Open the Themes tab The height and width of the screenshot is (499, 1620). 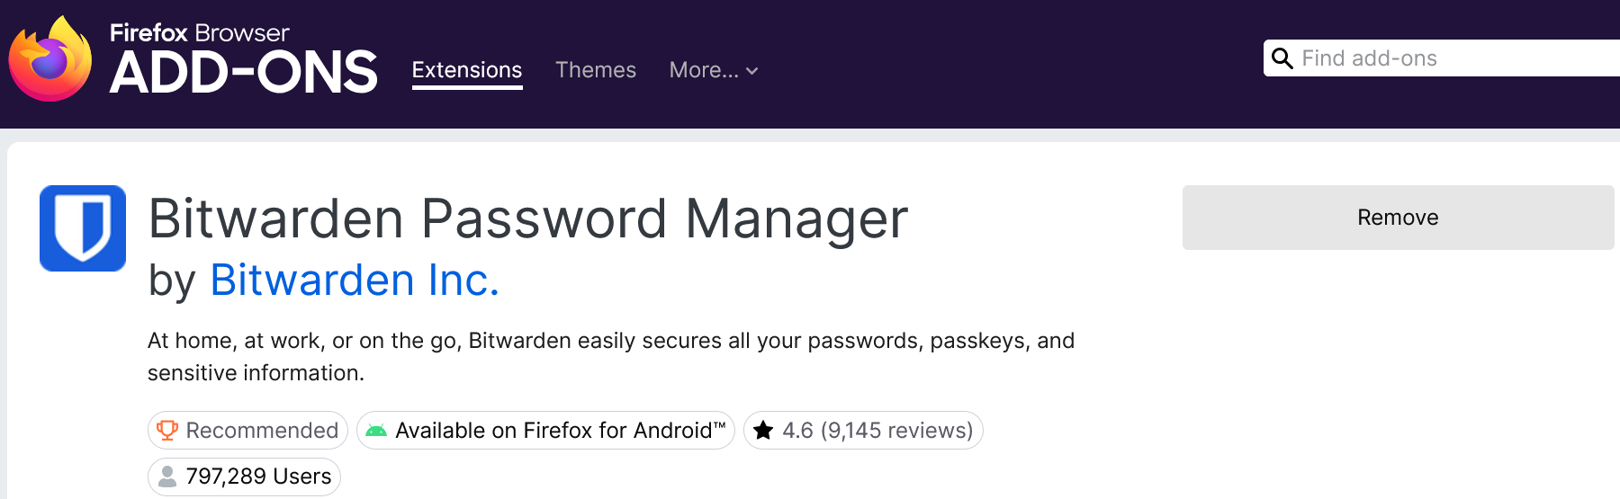point(595,70)
